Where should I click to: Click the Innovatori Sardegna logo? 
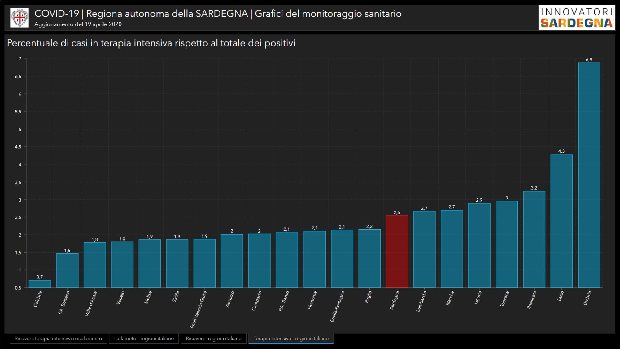576,18
